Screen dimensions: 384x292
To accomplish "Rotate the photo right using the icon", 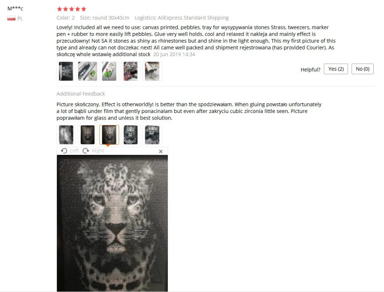I will 86,151.
